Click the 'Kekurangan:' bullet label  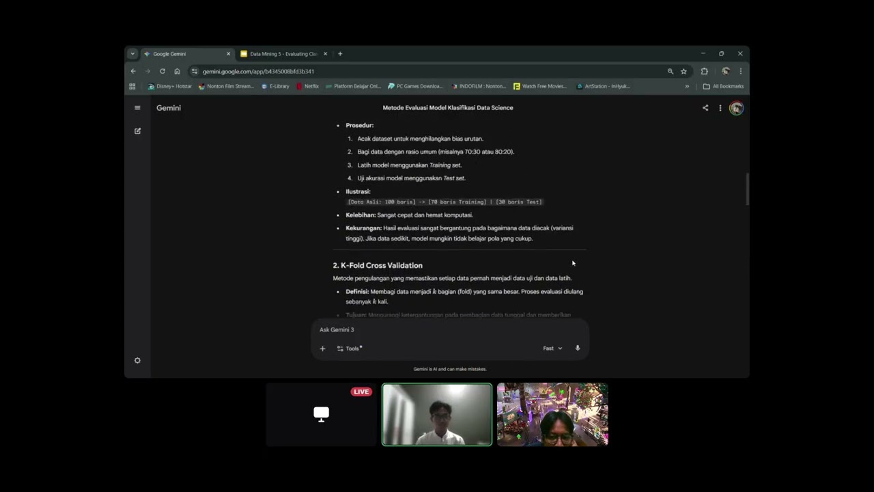(363, 228)
